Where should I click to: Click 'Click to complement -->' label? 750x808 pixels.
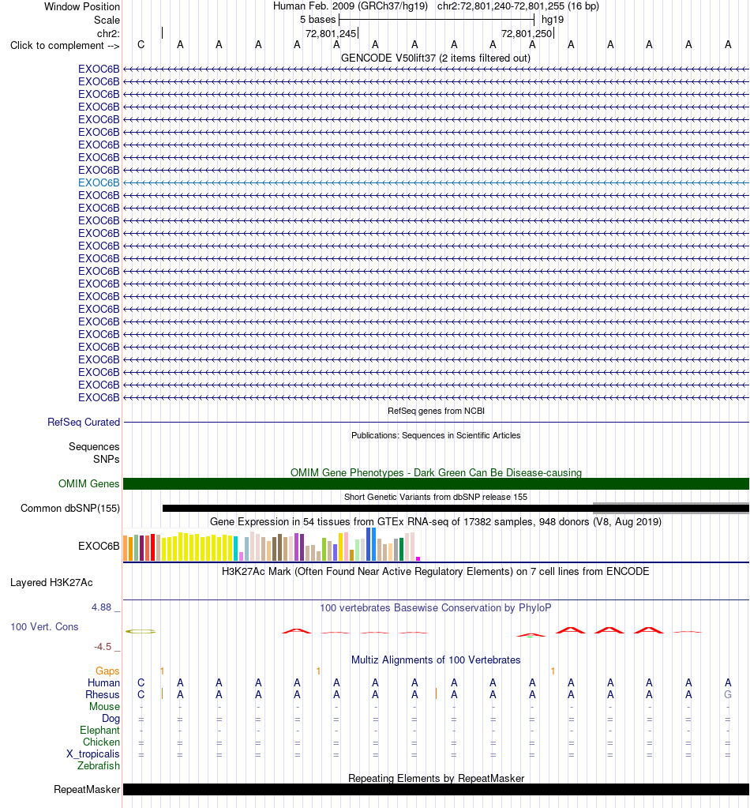click(x=65, y=45)
